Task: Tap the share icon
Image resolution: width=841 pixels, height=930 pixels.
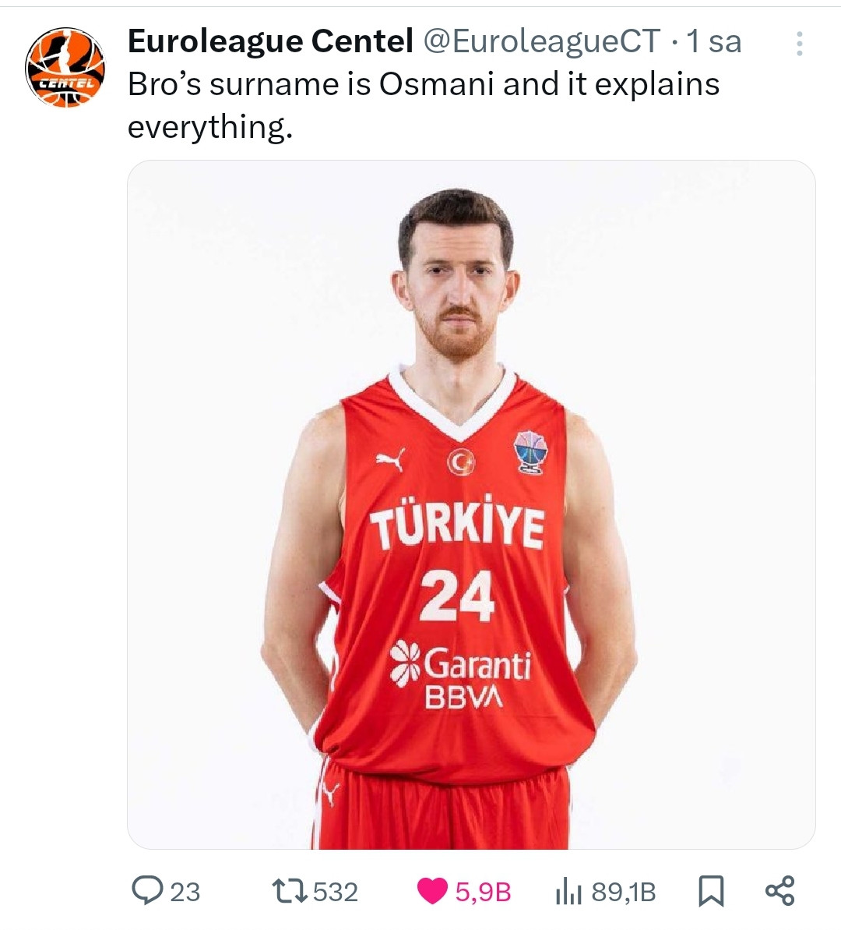Action: click(779, 890)
